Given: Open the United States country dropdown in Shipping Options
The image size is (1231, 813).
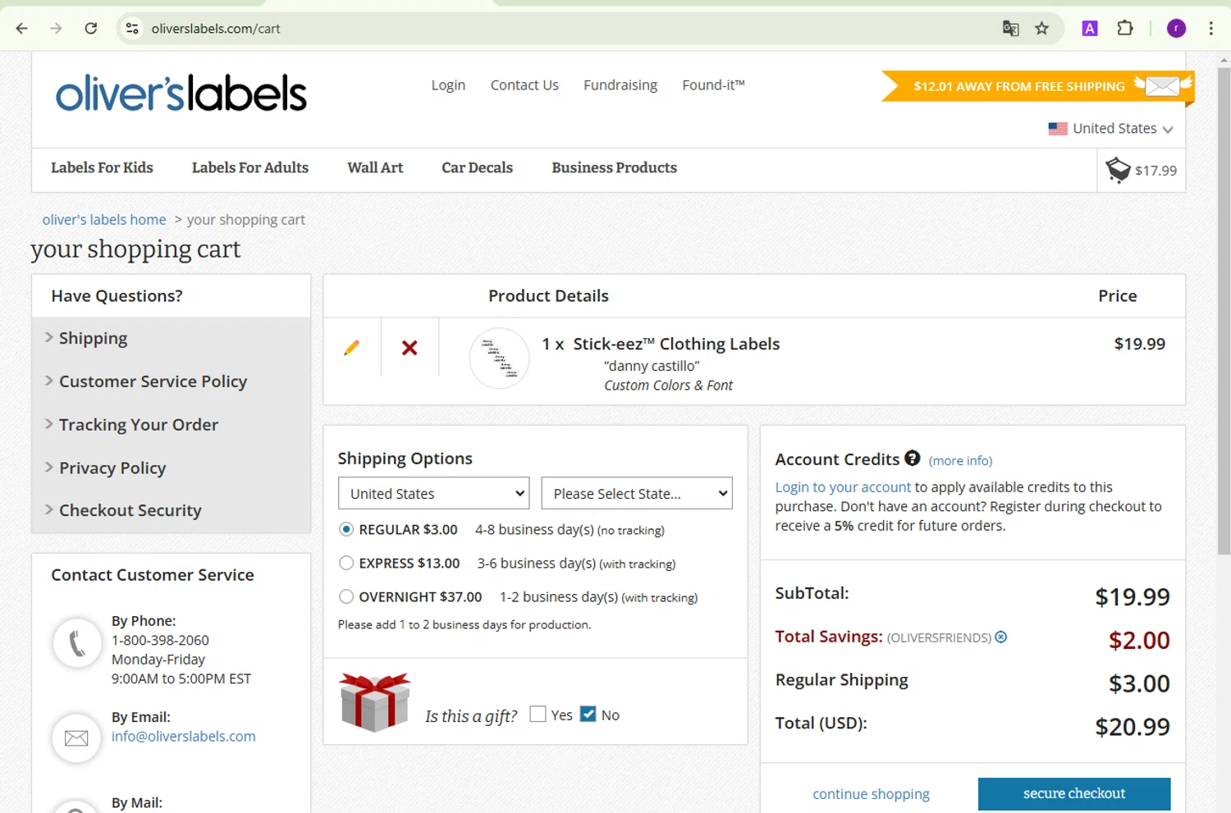Looking at the screenshot, I should pos(433,493).
